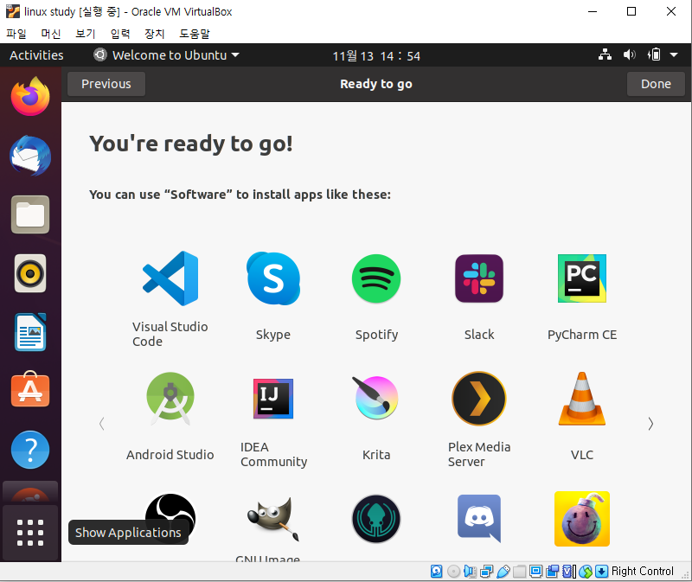Expand the system menu arrow in top bar
Screen dimensions: 692x582
(x=674, y=55)
